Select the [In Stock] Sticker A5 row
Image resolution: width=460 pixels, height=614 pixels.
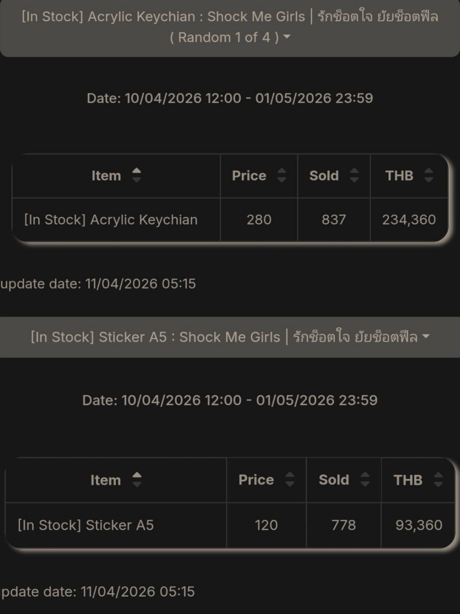click(86, 525)
